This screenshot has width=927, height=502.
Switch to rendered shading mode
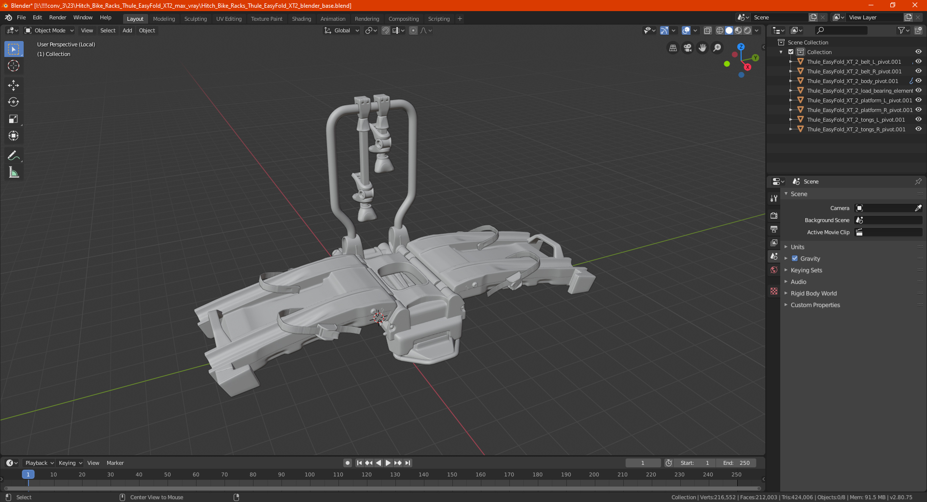point(747,30)
